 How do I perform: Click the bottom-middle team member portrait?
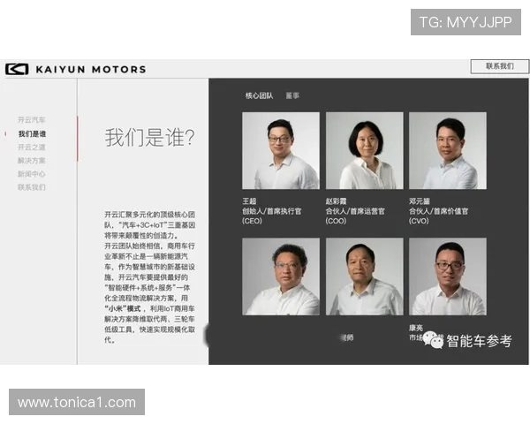click(364, 276)
